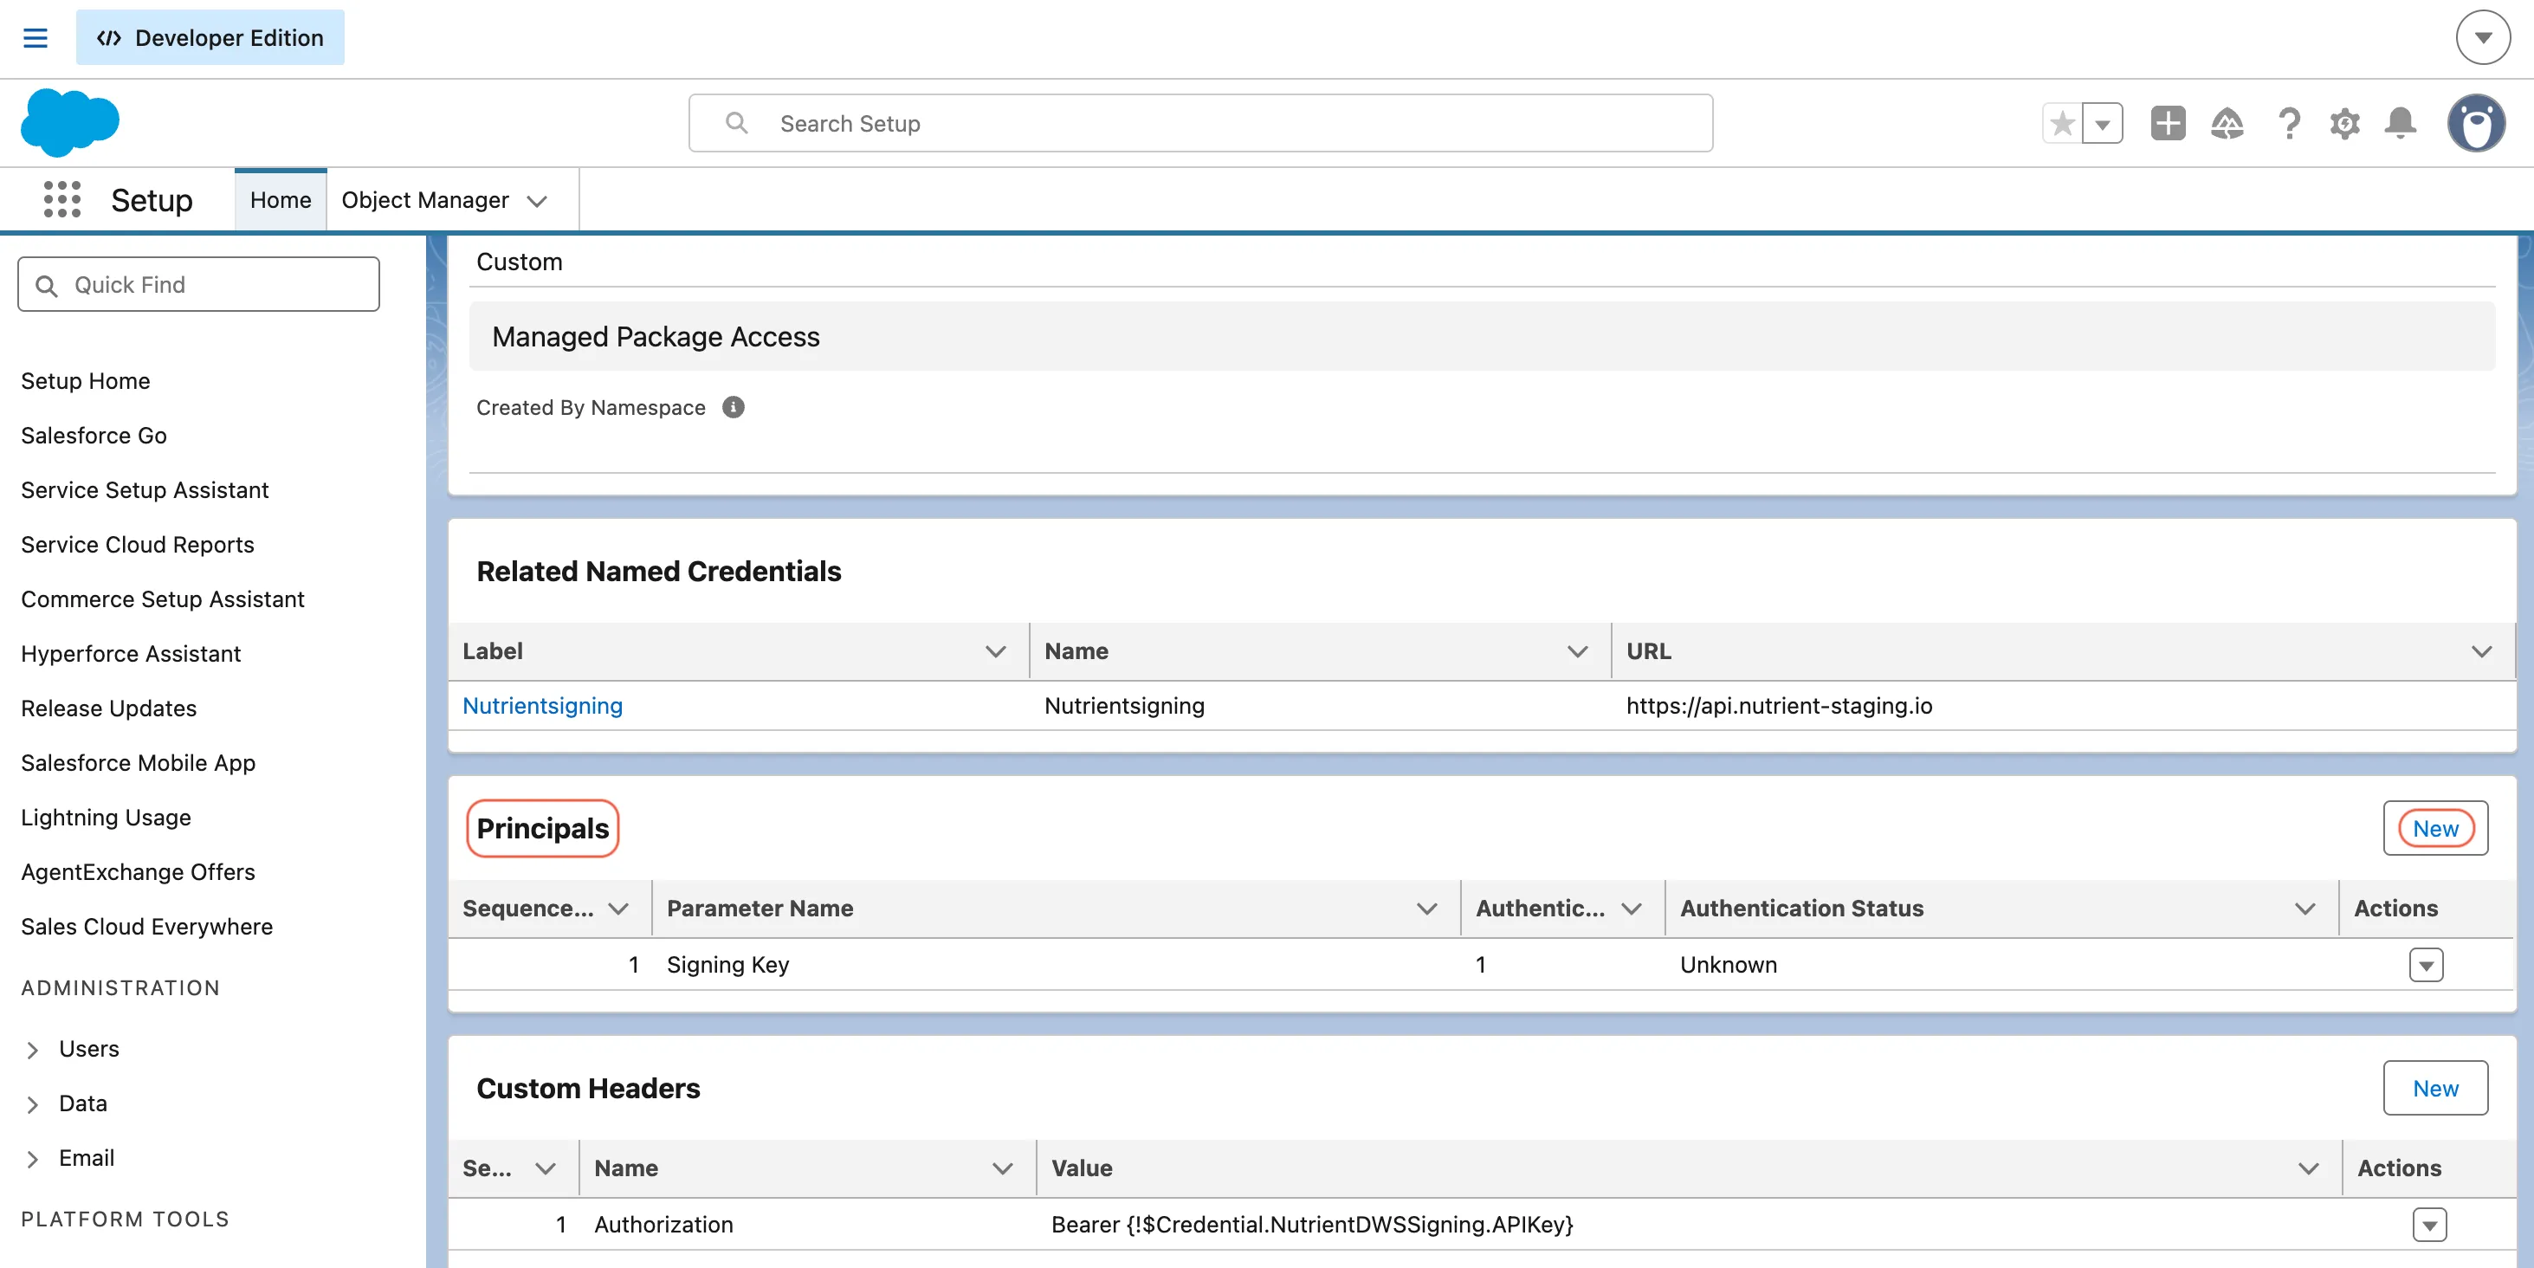
Task: Click New in the Principals section
Action: click(2435, 828)
